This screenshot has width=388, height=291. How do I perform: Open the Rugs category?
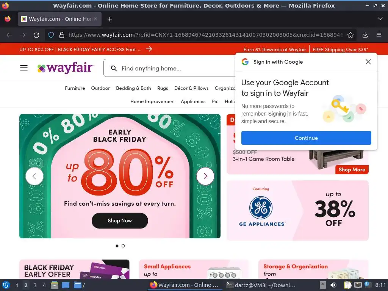[x=163, y=88]
